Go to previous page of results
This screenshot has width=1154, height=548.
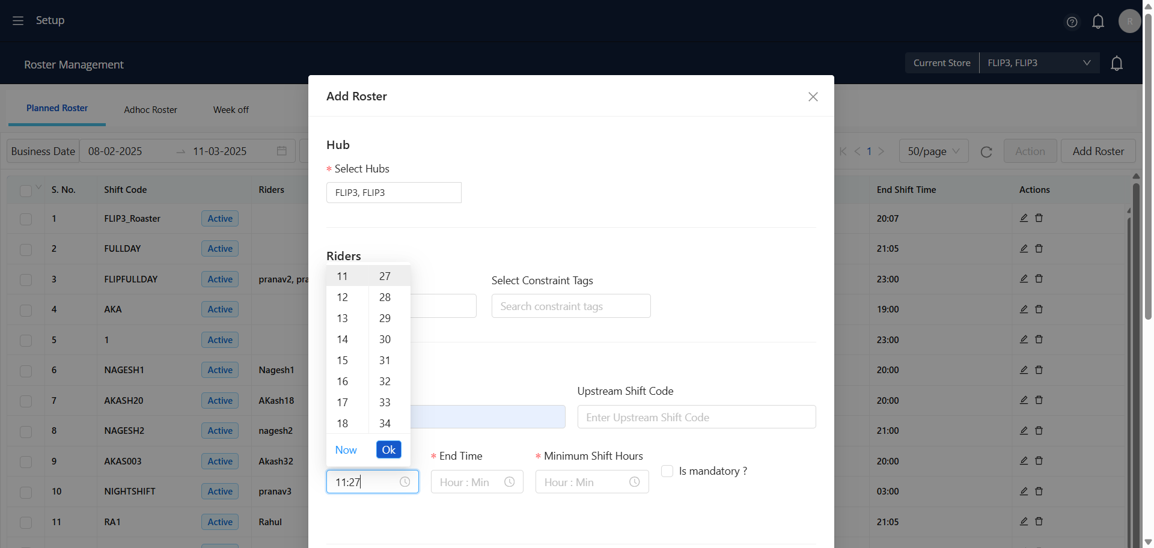[857, 151]
